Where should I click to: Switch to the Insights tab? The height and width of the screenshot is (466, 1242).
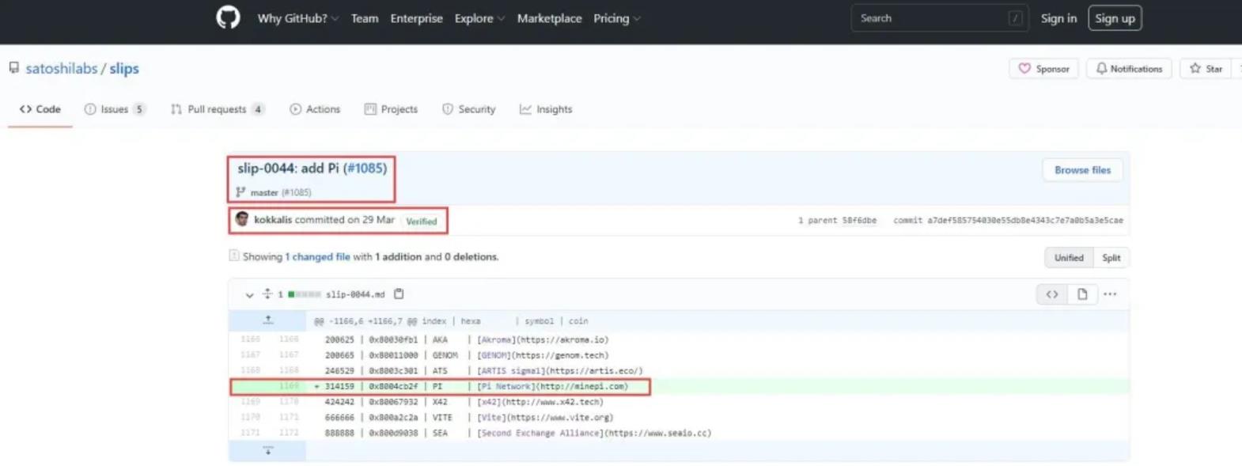pos(546,109)
